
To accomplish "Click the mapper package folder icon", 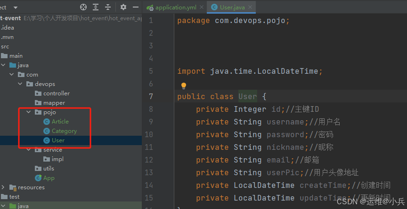I will coord(38,103).
